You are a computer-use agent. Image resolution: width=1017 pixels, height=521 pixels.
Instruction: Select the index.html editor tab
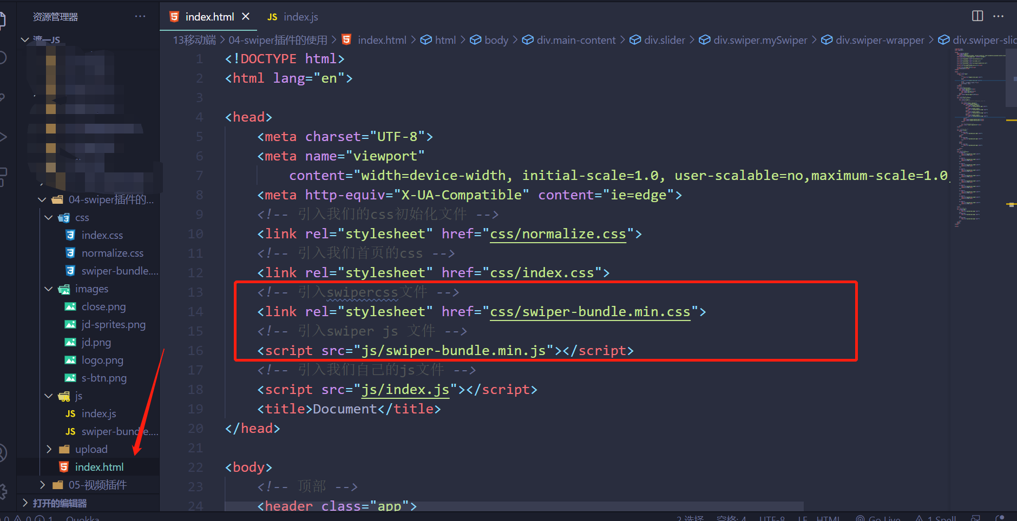(209, 17)
